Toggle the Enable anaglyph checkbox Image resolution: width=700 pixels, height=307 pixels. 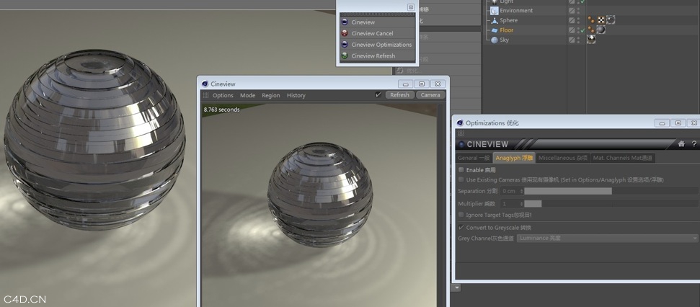(x=461, y=170)
